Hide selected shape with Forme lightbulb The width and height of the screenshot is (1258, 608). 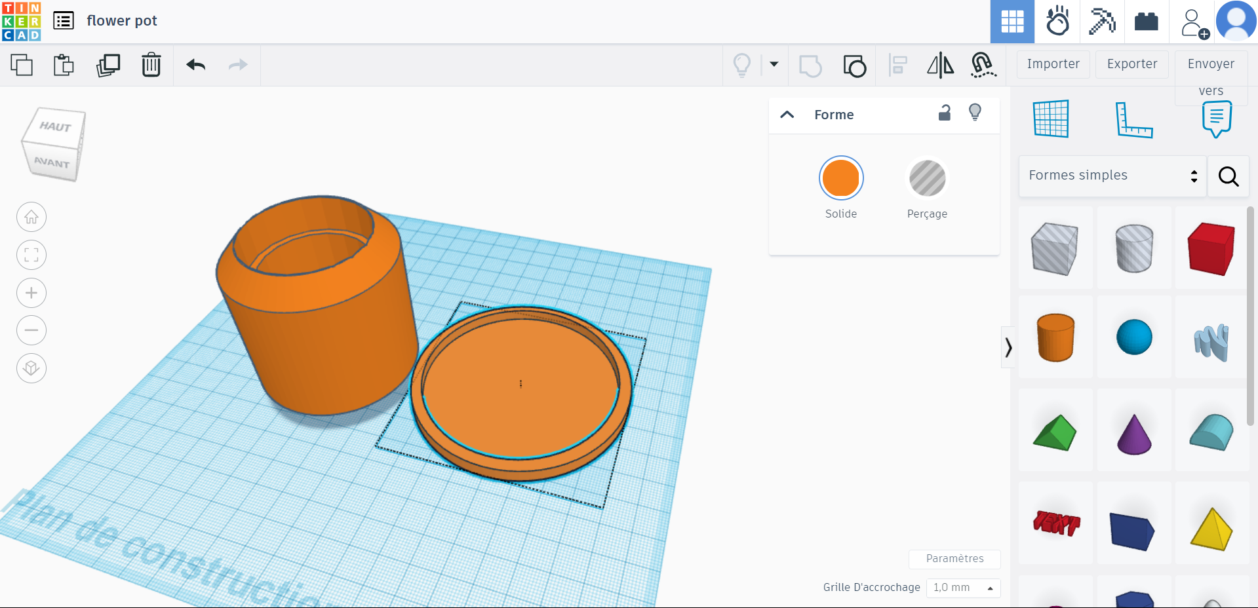click(975, 113)
